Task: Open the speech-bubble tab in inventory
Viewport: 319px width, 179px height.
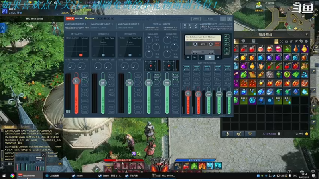Action: 243,41
